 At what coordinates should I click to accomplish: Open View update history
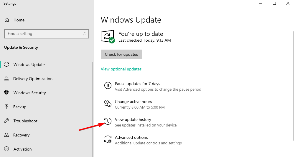click(133, 119)
